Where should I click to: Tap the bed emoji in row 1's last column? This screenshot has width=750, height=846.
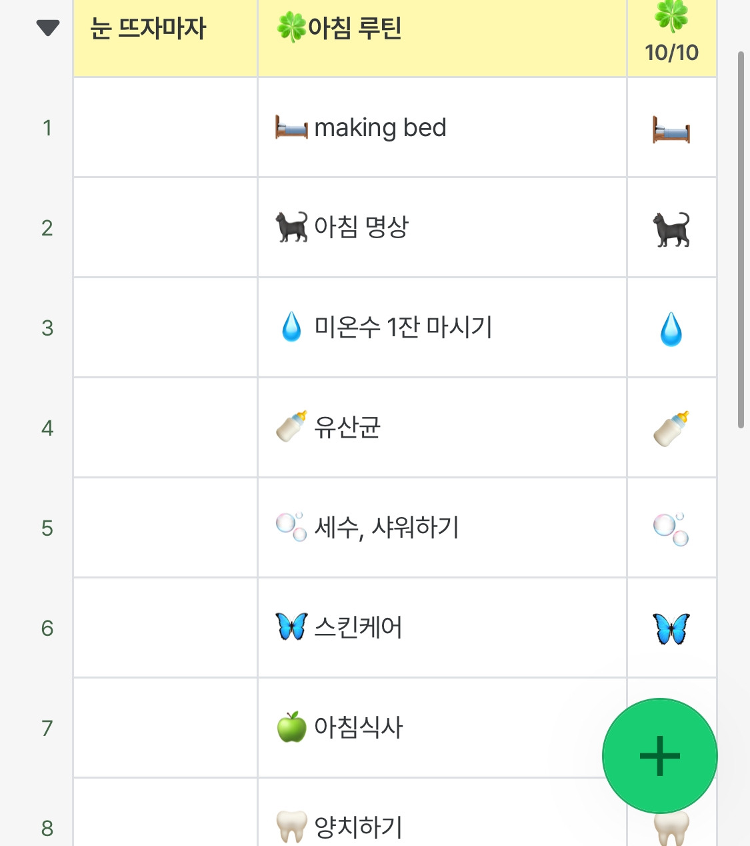point(671,129)
